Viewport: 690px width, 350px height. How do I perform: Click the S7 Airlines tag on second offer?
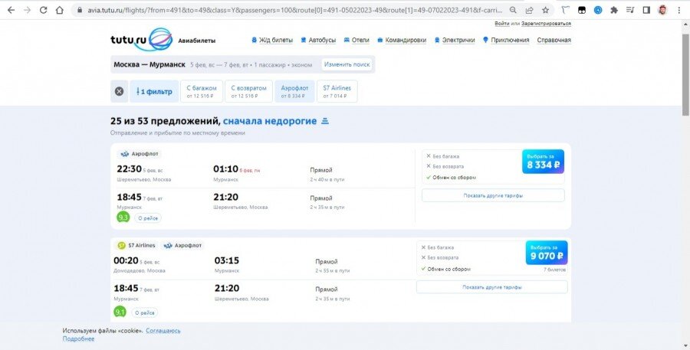[136, 245]
